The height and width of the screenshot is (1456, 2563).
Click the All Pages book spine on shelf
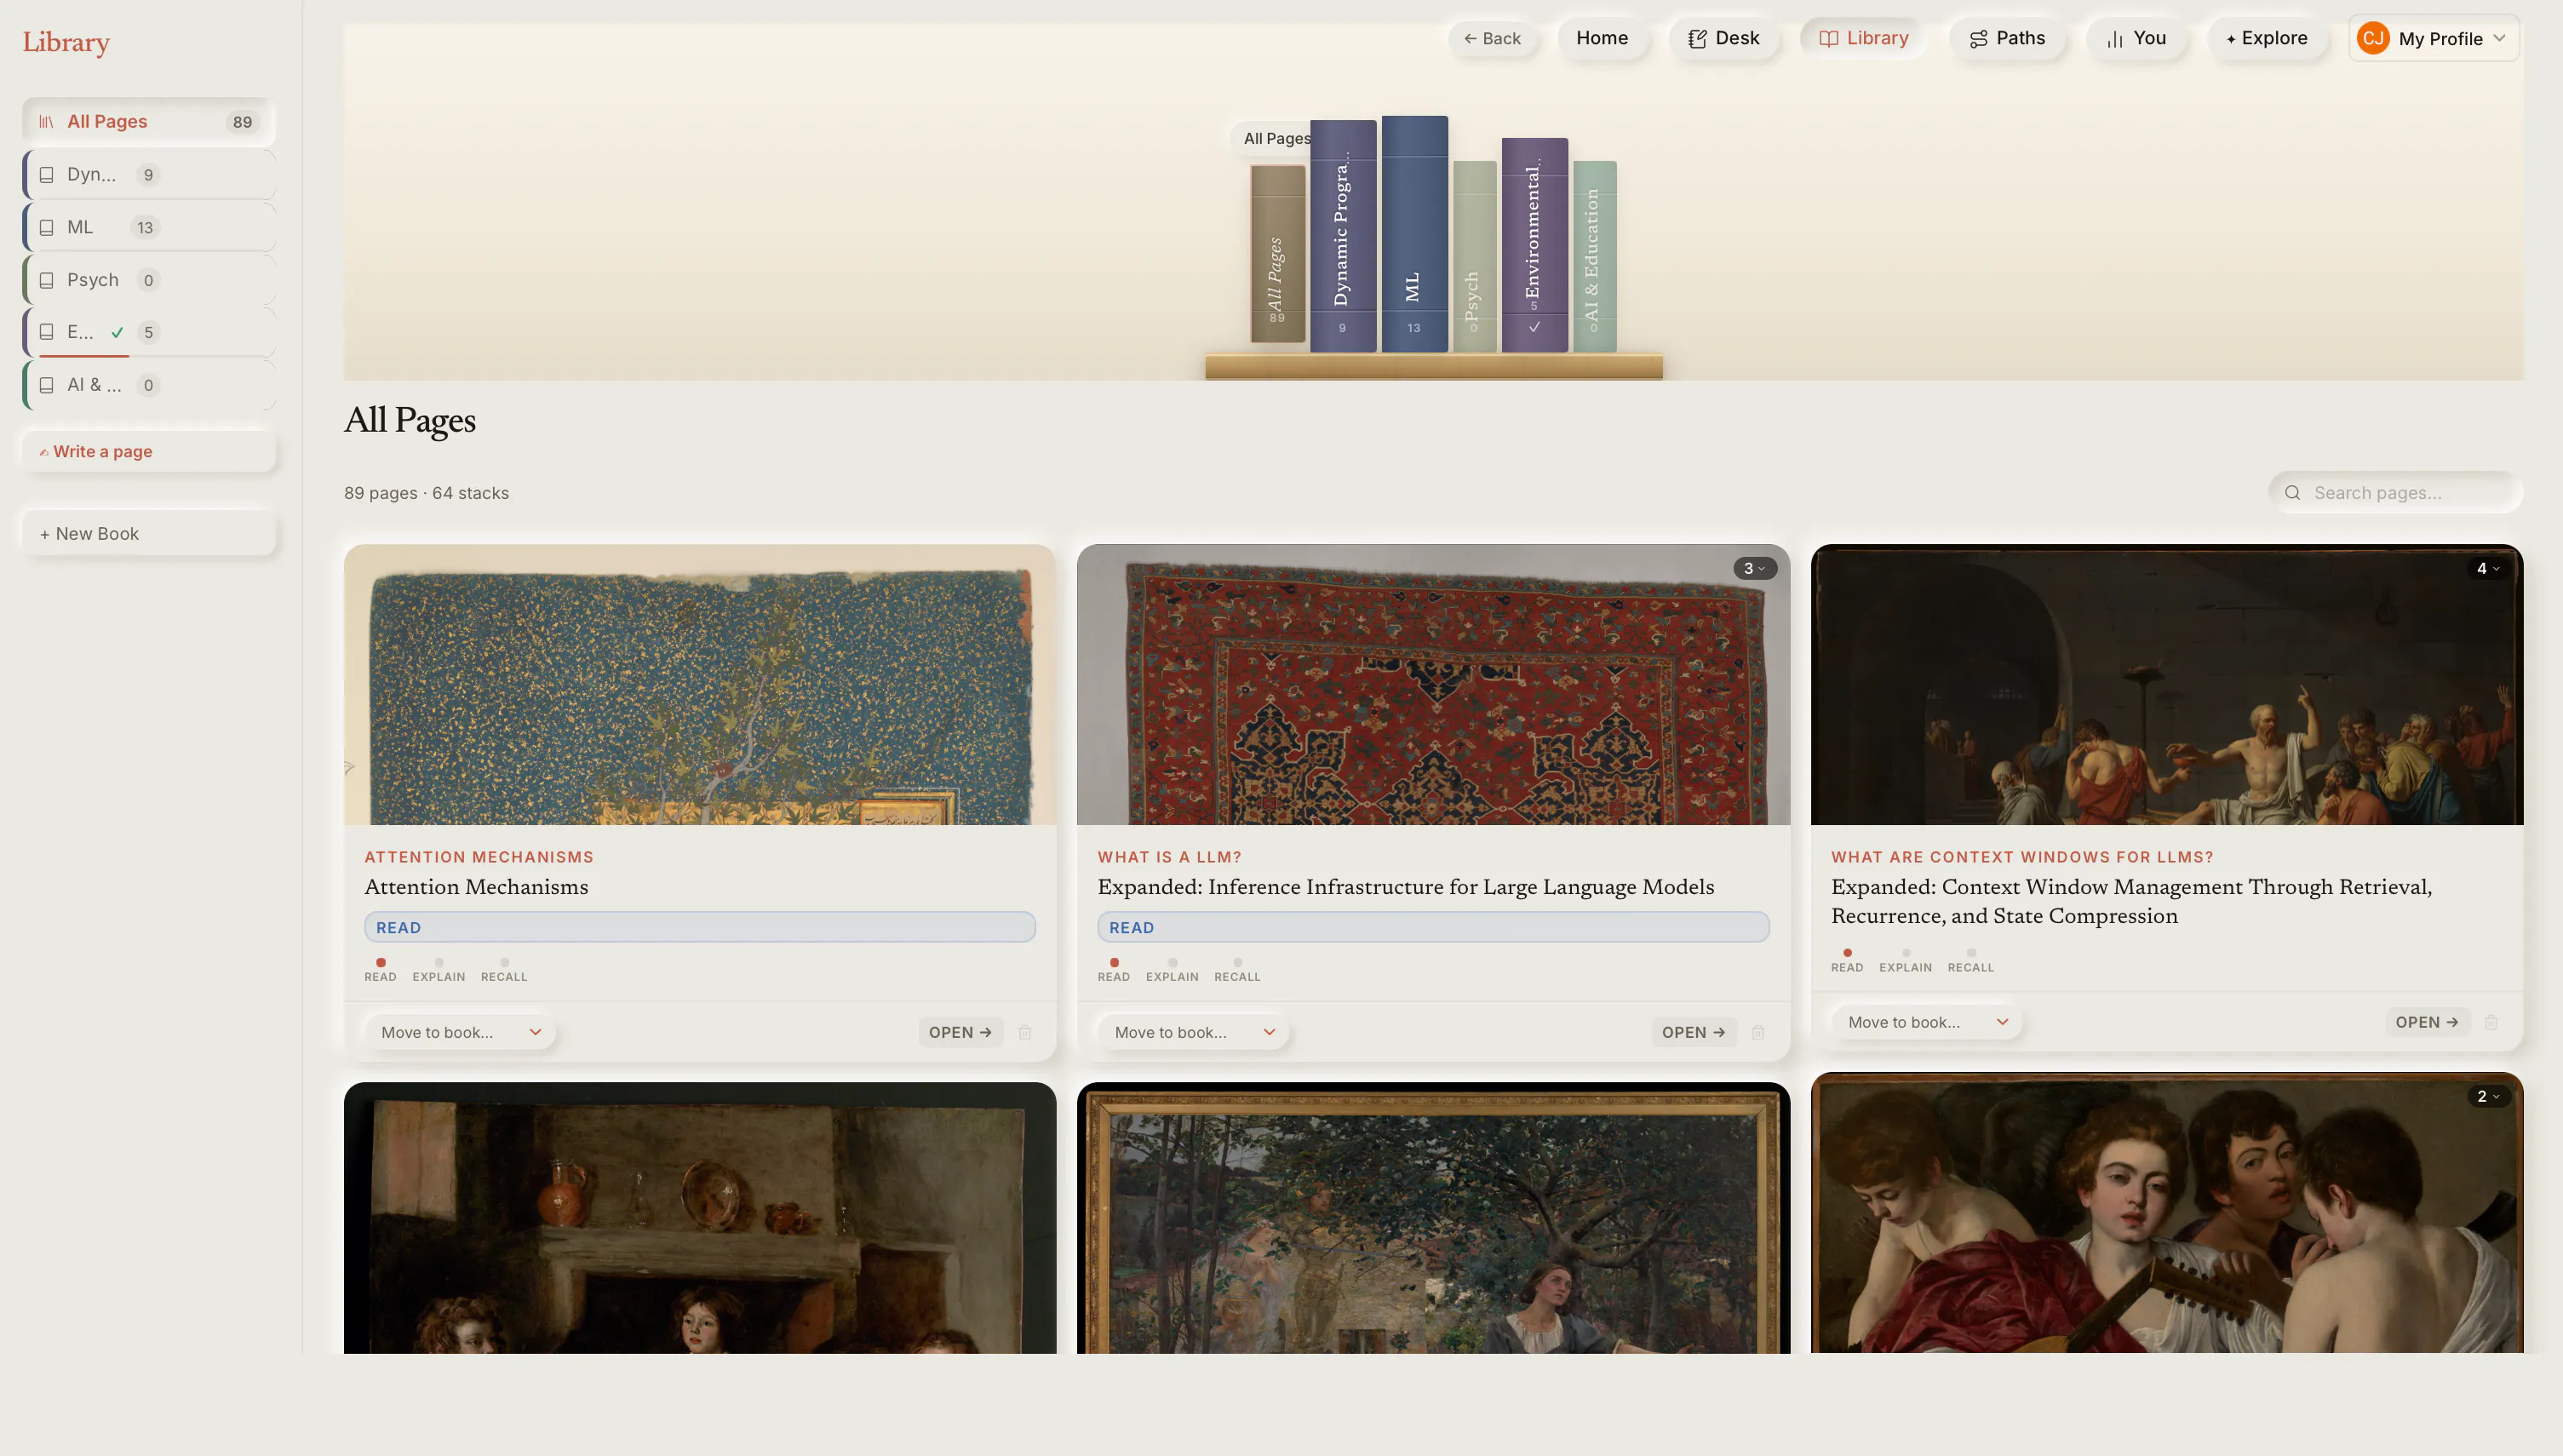1277,254
